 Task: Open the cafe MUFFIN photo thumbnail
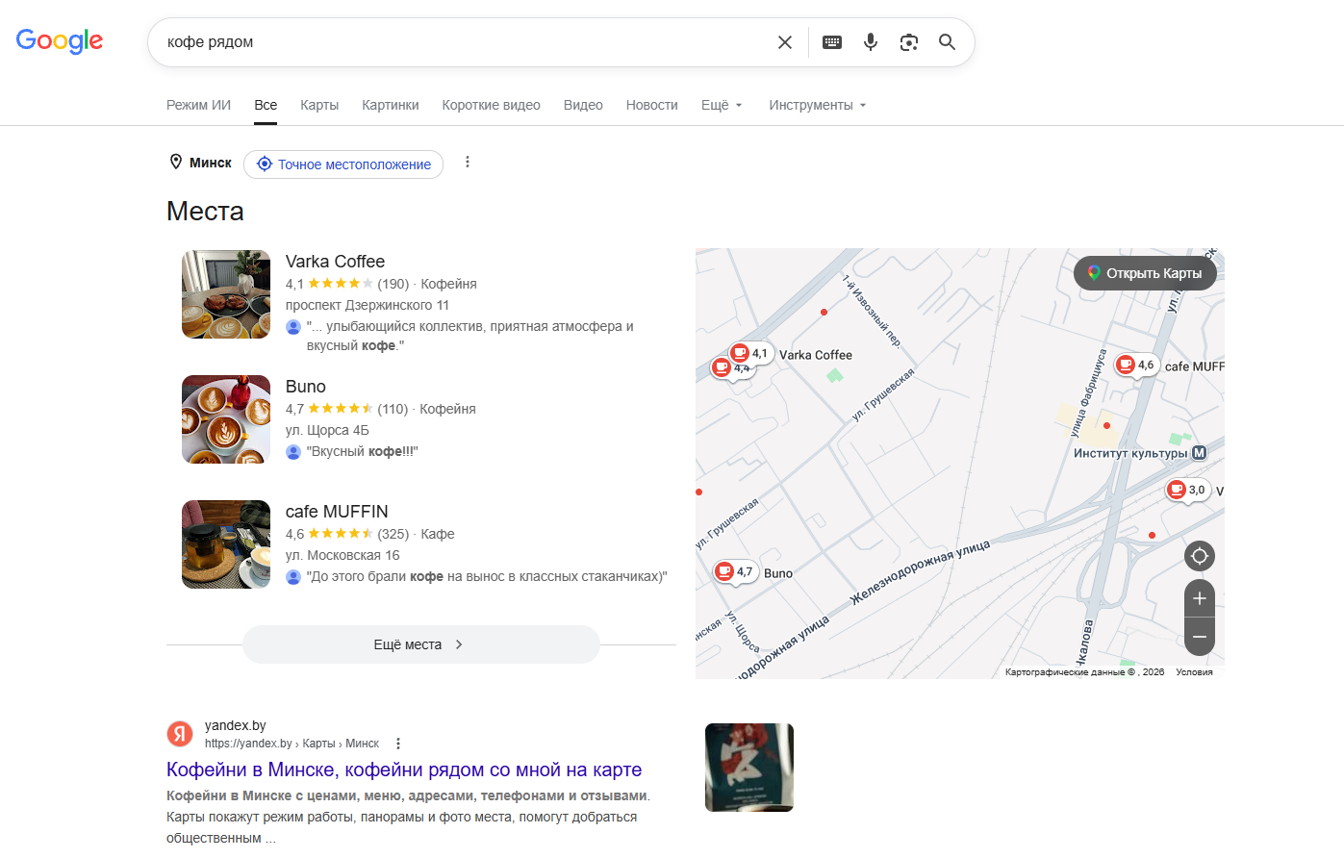click(226, 544)
